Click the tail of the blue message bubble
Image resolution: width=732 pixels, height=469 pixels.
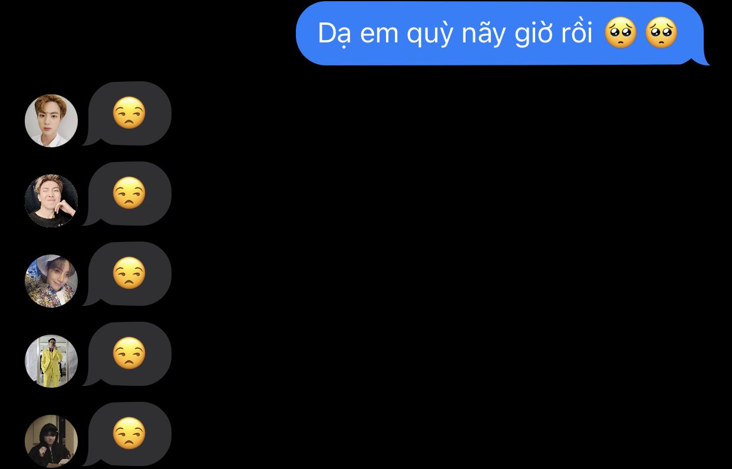[x=703, y=59]
